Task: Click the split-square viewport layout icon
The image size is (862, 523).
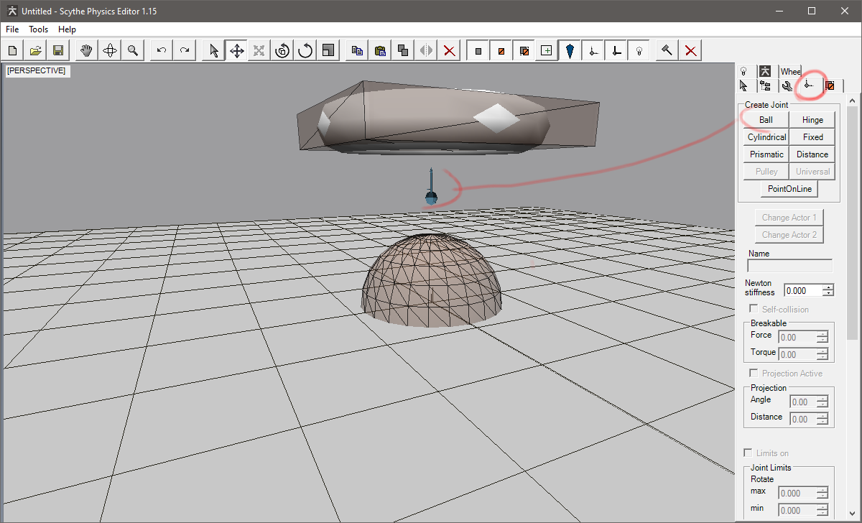Action: (x=328, y=50)
